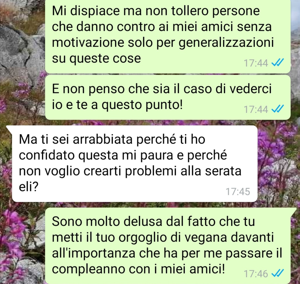300x284 pixels.
Task: Tap 'questo punto!' in the second sent message
Action: pyautogui.click(x=142, y=105)
